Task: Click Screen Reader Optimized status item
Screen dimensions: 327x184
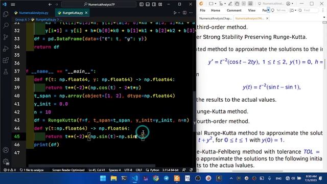Action: click(x=68, y=170)
